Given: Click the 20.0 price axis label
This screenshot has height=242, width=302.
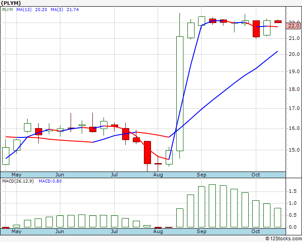Looking at the screenshot, I should point(294,54).
